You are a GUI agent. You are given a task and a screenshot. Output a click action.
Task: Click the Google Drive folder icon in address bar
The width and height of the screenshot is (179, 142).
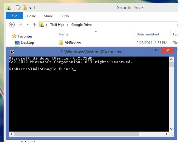[41, 25]
